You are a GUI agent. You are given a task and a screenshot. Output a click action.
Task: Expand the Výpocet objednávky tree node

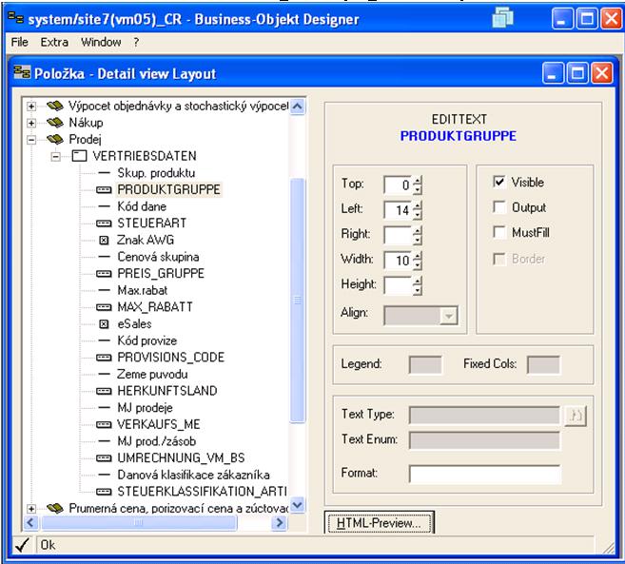pyautogui.click(x=31, y=106)
